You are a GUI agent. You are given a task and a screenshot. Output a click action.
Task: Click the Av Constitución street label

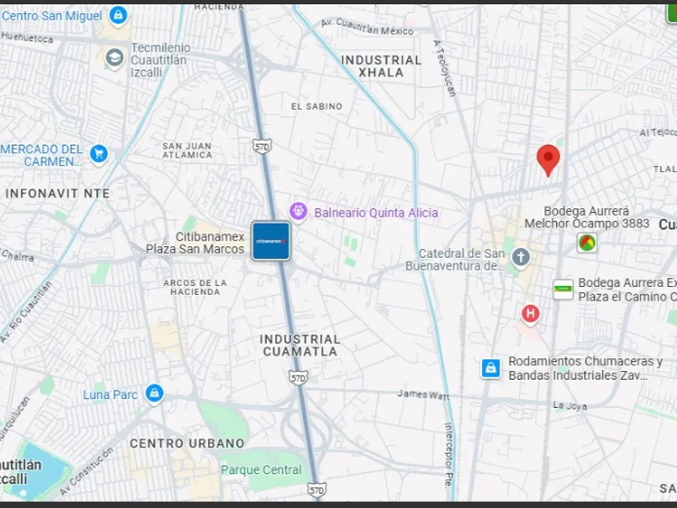click(x=86, y=471)
